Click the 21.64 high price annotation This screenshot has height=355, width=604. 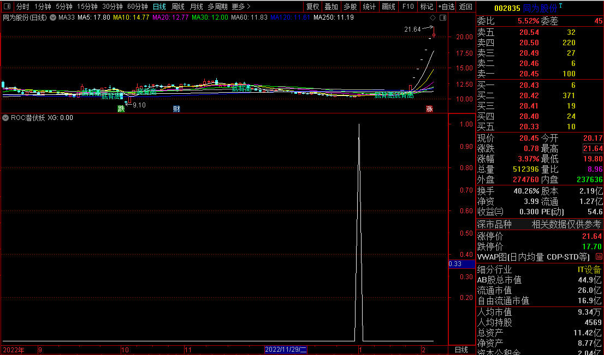[412, 29]
